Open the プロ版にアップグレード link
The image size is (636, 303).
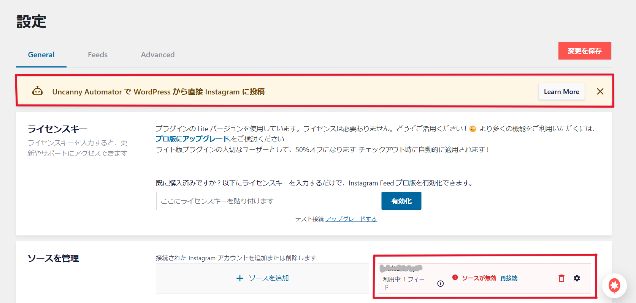tap(193, 139)
